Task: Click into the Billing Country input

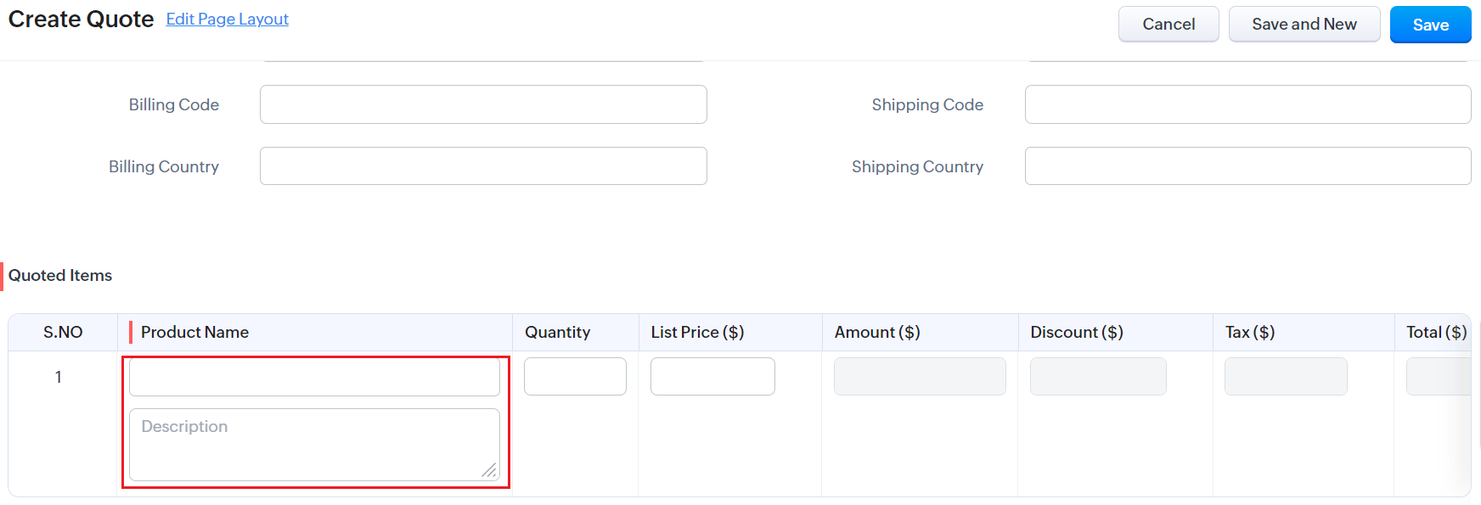Action: [x=483, y=166]
